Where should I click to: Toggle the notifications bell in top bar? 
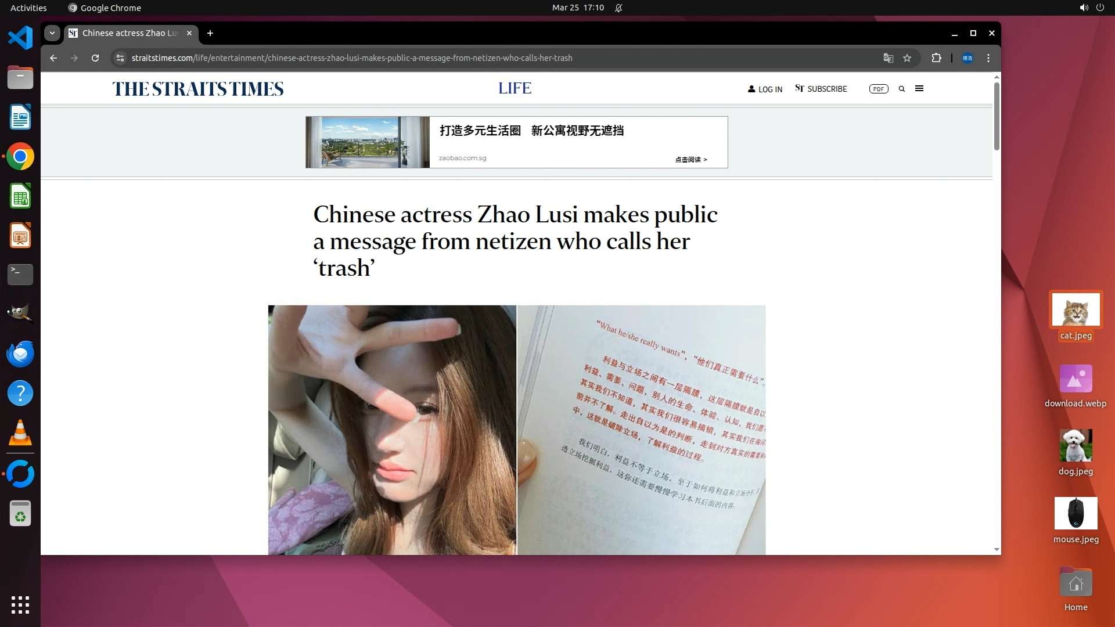[618, 8]
